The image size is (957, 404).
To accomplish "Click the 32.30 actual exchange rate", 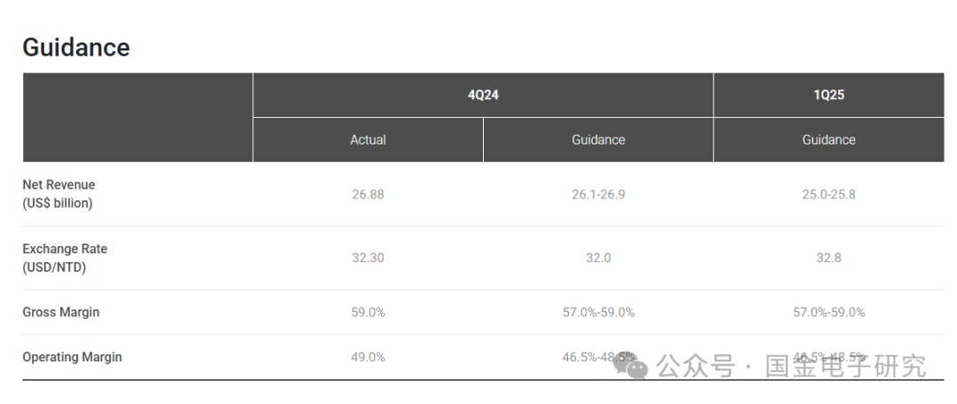I will point(368,258).
